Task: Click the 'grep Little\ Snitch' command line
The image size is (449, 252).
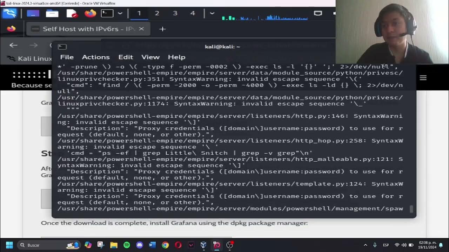Action: tap(189, 153)
